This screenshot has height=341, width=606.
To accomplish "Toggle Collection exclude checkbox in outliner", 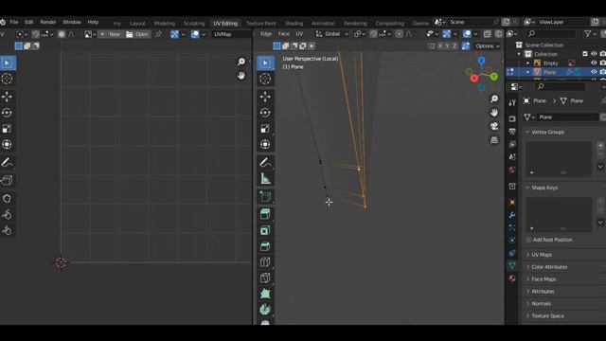I will 585,54.
